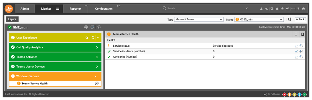Click the Service degraded value
Screen dimensions: 312x100
click(223, 46)
